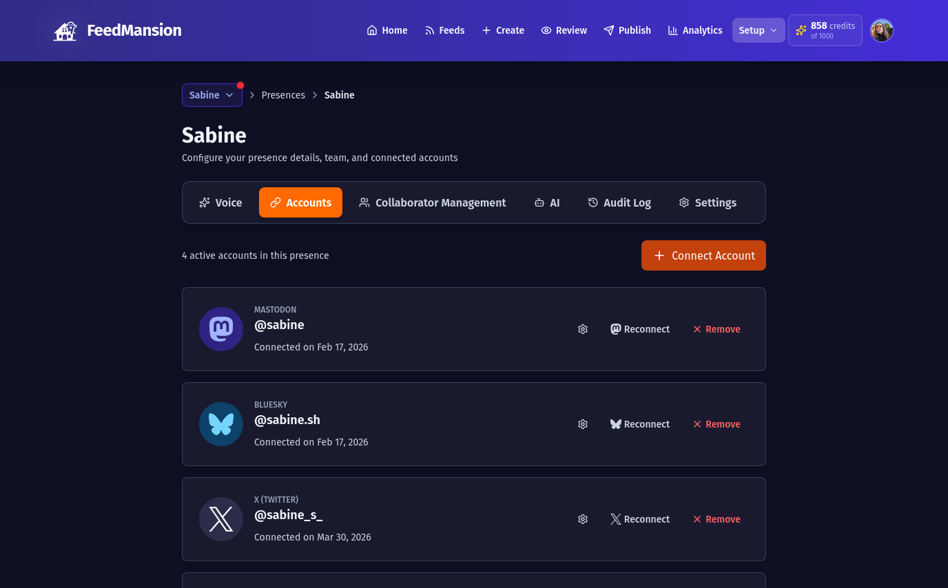Click the Collaborator Management people icon
Viewport: 948px width, 588px height.
(364, 202)
